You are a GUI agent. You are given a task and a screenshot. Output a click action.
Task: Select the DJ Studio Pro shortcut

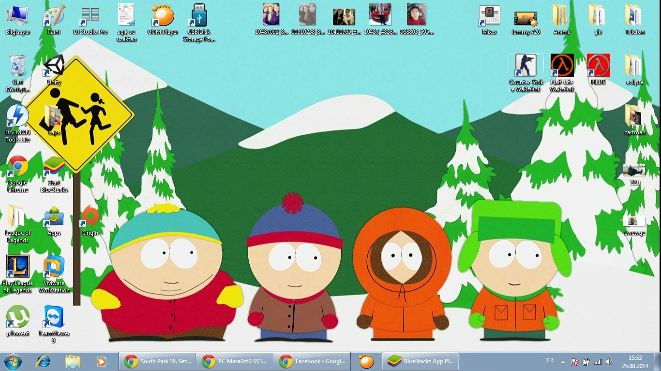pyautogui.click(x=90, y=20)
